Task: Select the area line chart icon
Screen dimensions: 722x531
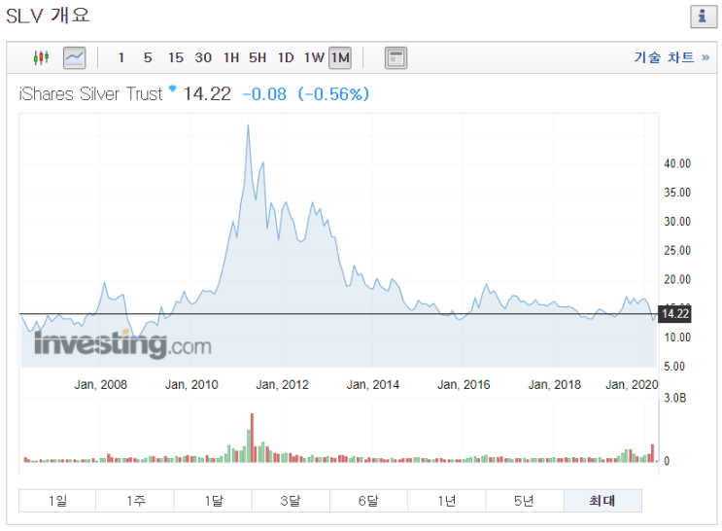Action: point(74,57)
